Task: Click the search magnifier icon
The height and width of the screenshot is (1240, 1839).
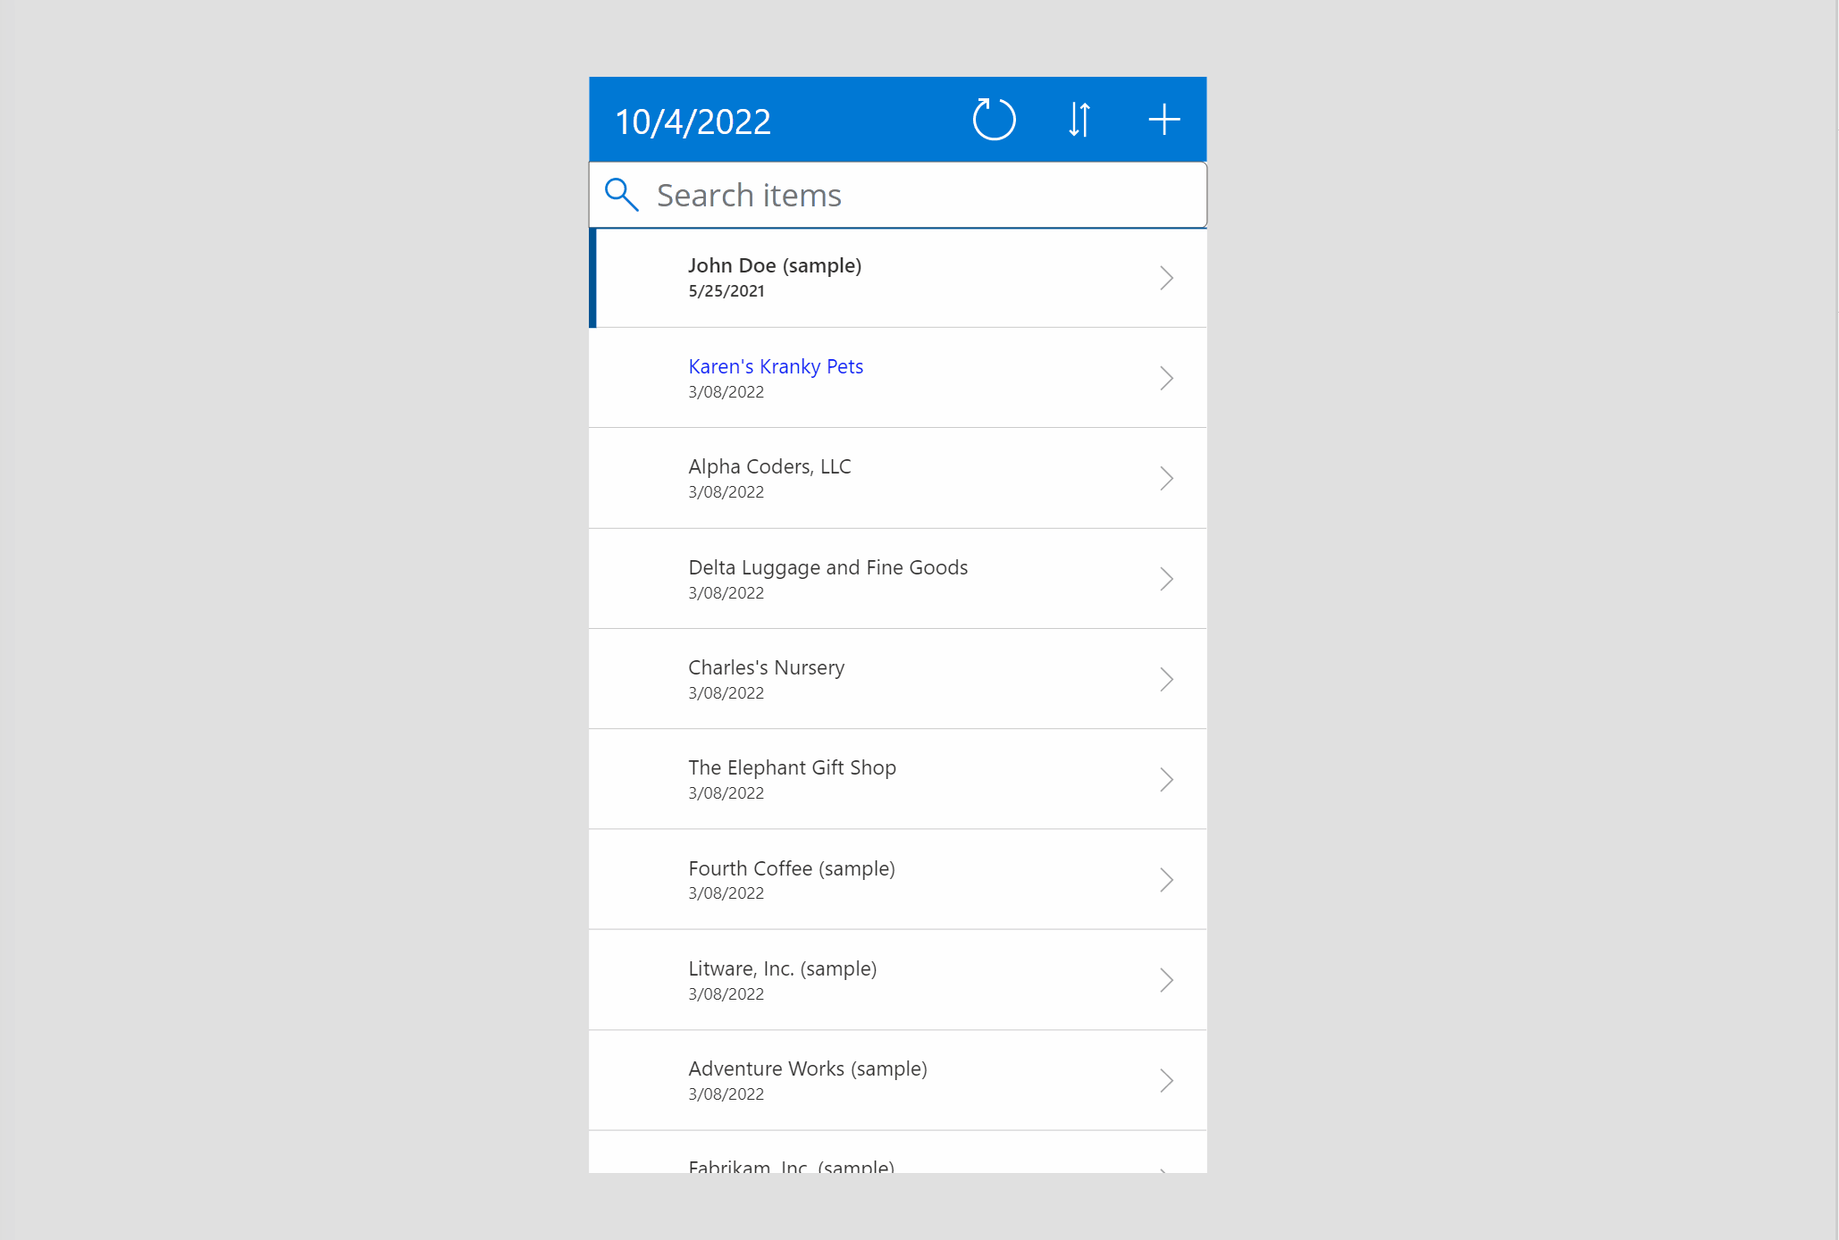Action: (623, 194)
